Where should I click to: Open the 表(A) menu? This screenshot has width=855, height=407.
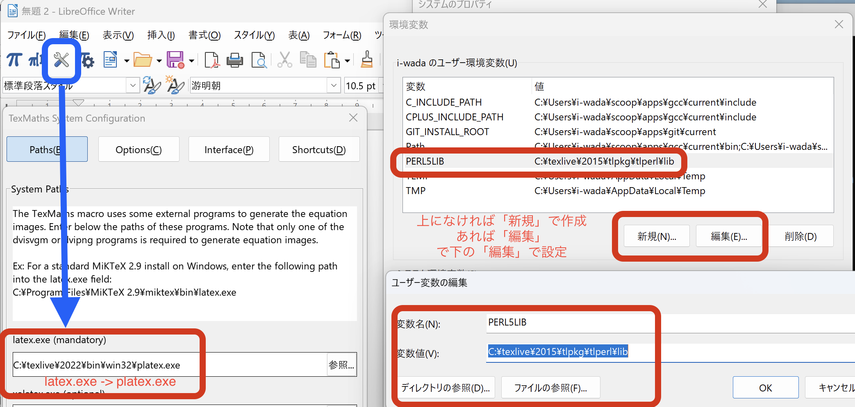(x=299, y=35)
